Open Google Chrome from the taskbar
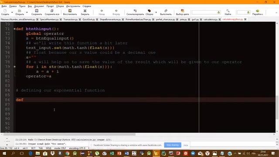279x157 pixels. [67, 153]
